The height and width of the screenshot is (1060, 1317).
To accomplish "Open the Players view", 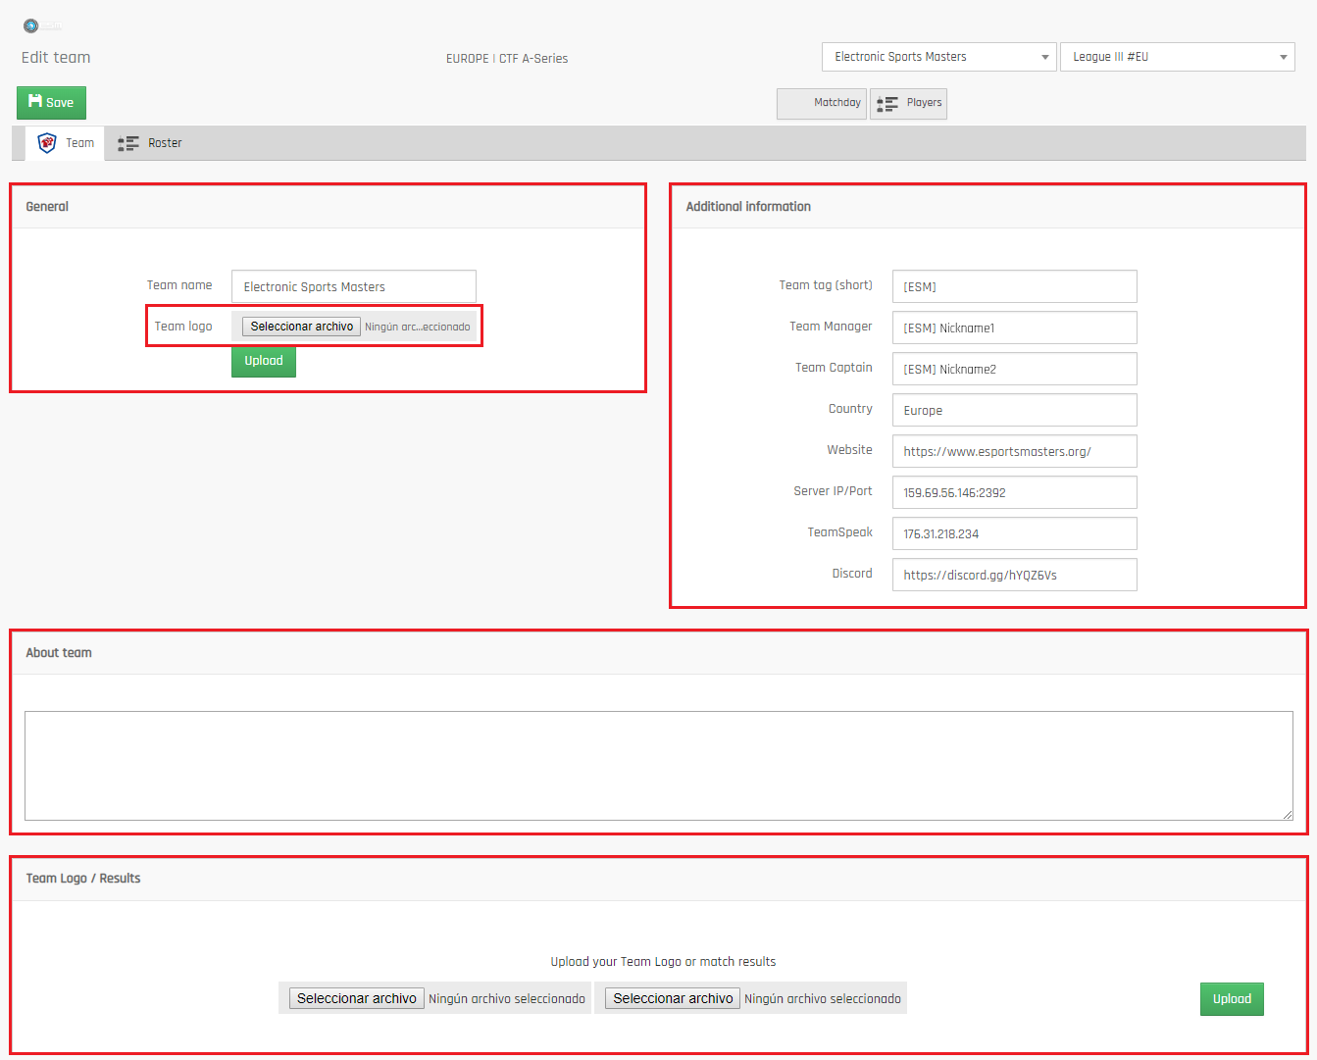I will click(x=908, y=103).
